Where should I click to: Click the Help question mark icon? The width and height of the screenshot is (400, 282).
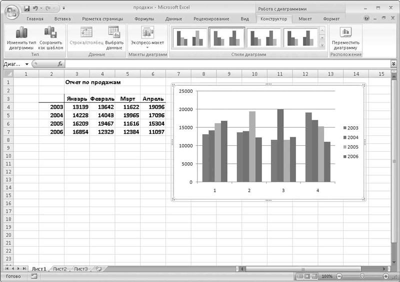367,18
